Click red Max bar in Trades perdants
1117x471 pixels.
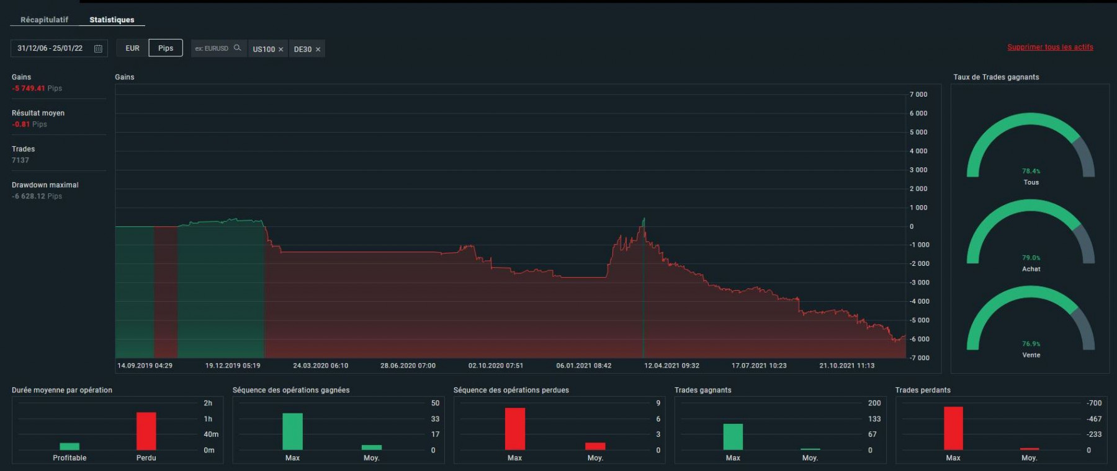(x=953, y=428)
